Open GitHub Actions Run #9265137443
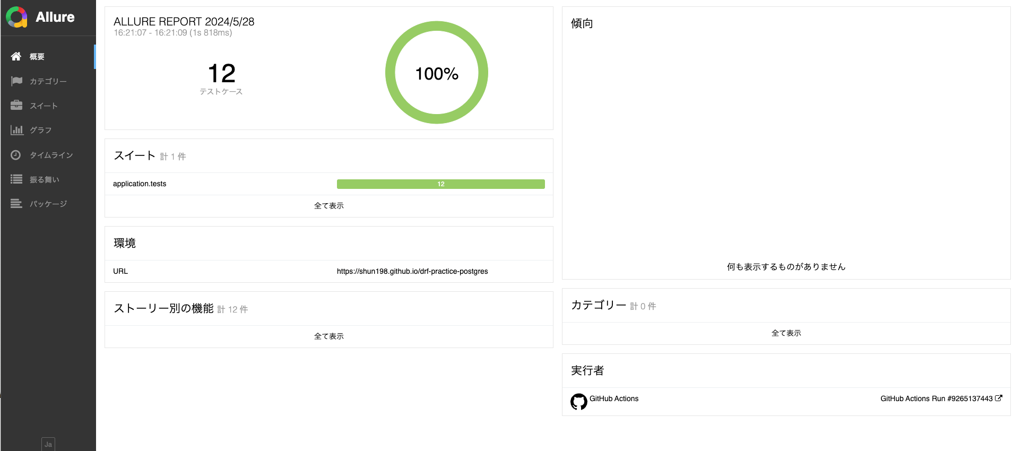The width and height of the screenshot is (1013, 451). (x=937, y=398)
